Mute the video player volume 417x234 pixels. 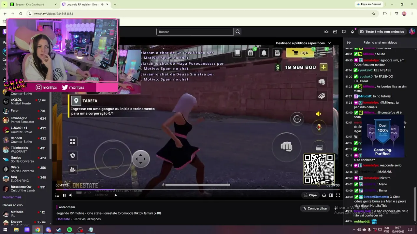pos(71,195)
